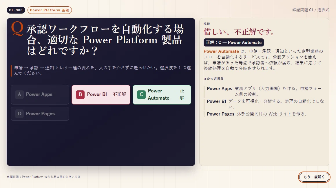Click the 正解 label on option C
This screenshot has width=336, height=188.
(x=182, y=94)
